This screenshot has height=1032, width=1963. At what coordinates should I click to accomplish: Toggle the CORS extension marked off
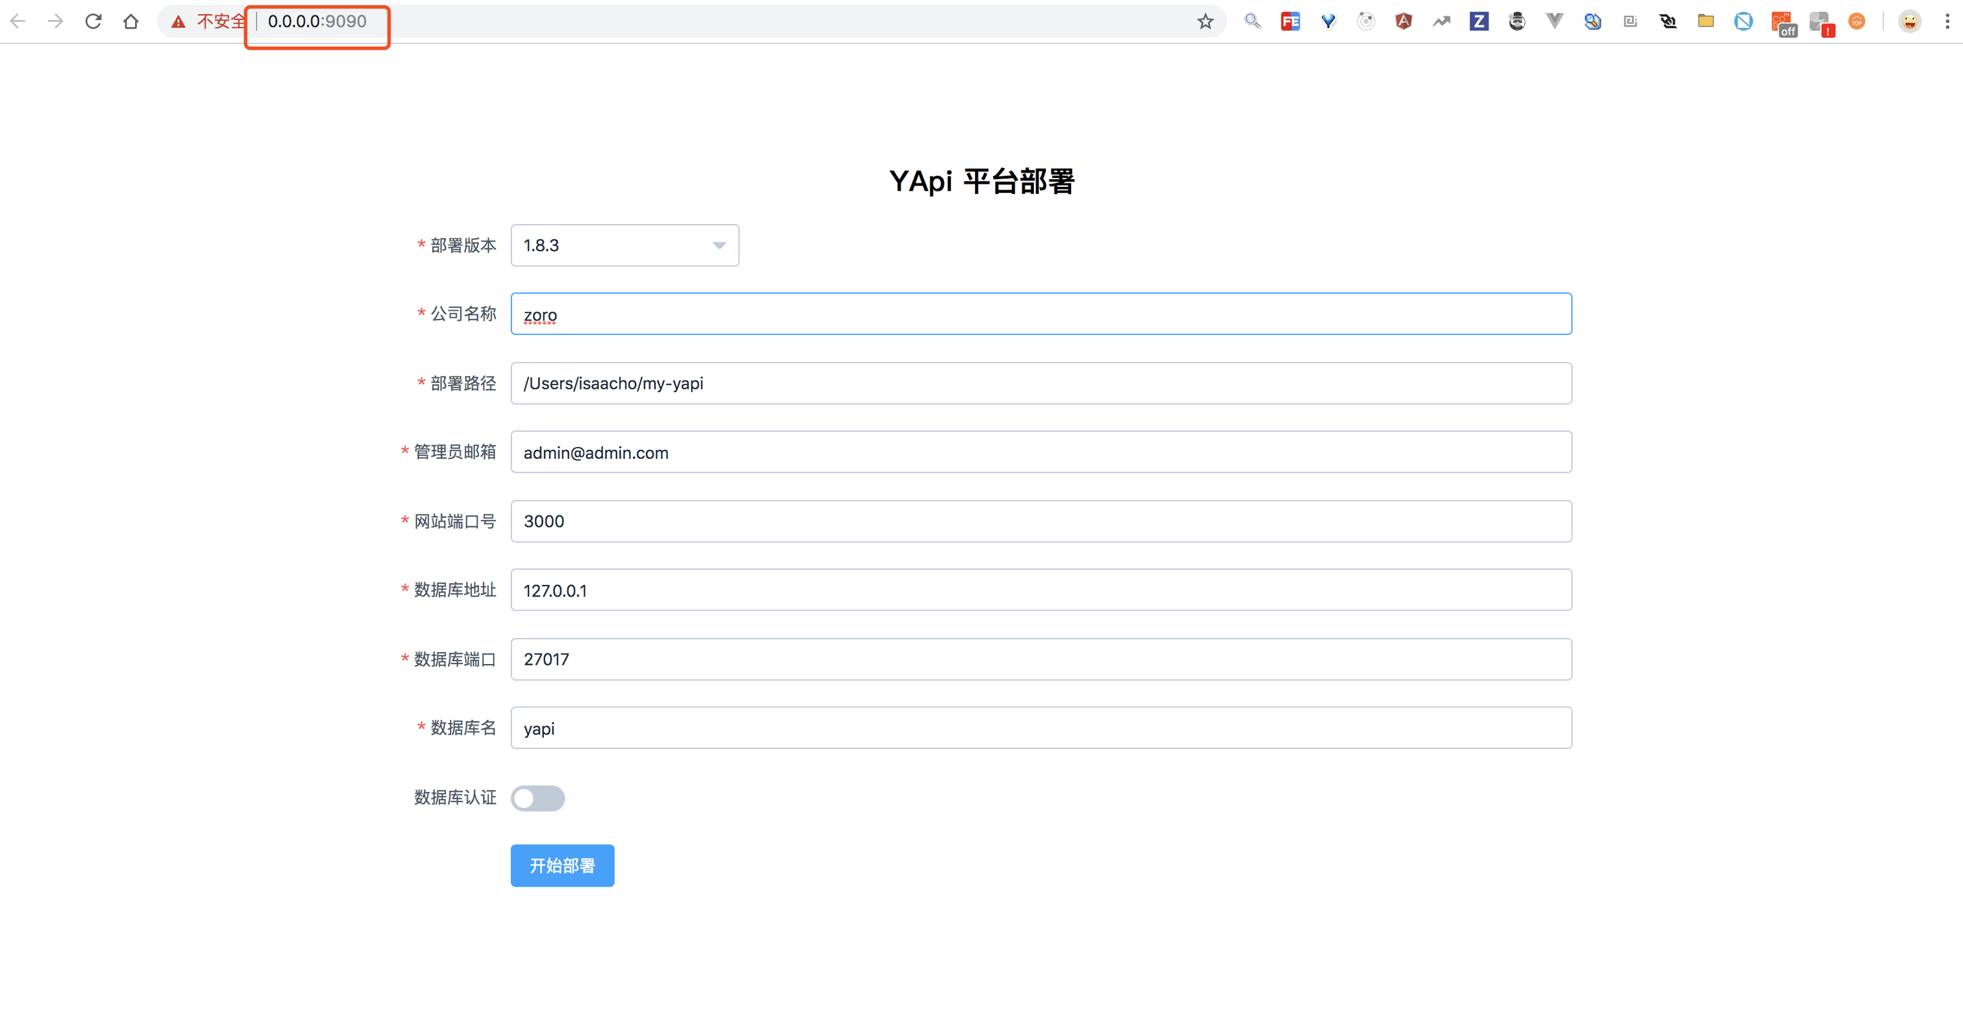point(1783,23)
